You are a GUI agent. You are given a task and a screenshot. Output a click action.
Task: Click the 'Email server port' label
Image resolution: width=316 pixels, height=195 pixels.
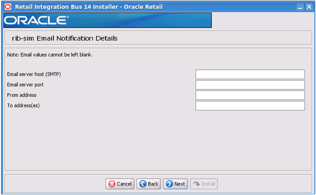25,84
